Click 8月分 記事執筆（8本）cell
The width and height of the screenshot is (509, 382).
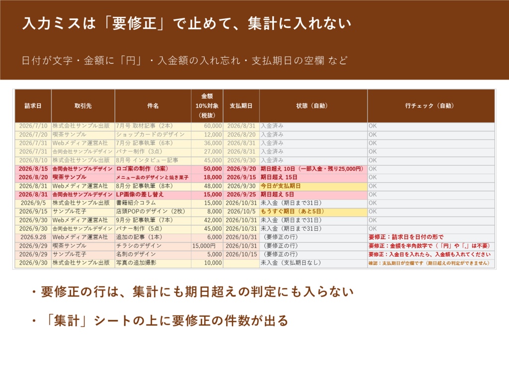click(x=153, y=186)
